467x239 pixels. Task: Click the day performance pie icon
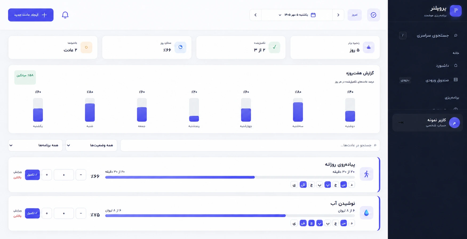point(181,47)
